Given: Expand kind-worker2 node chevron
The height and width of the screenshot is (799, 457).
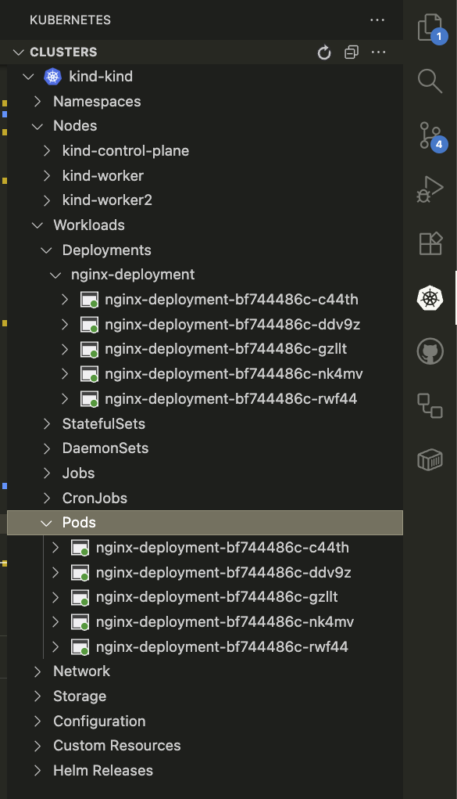Looking at the screenshot, I should (x=47, y=200).
